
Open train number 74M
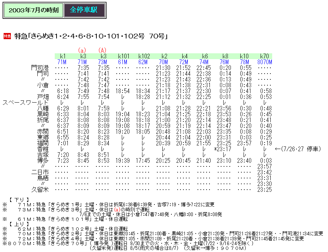coord(204,62)
